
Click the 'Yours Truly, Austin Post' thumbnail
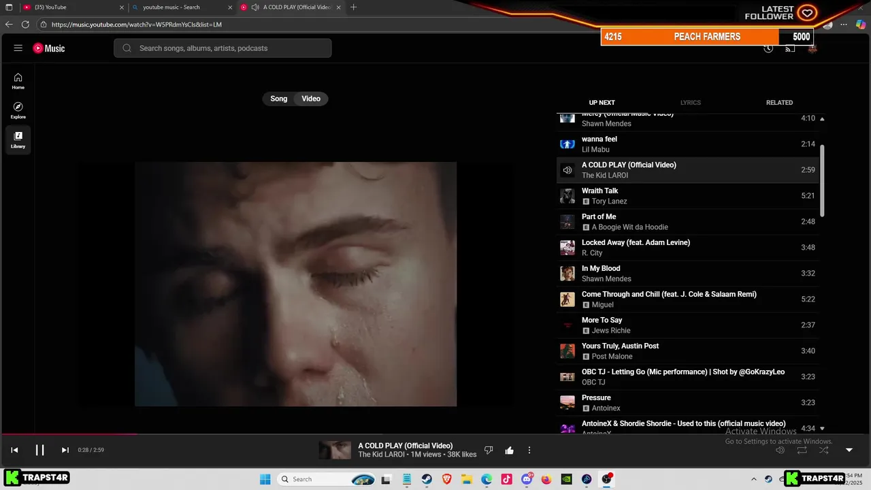tap(568, 351)
